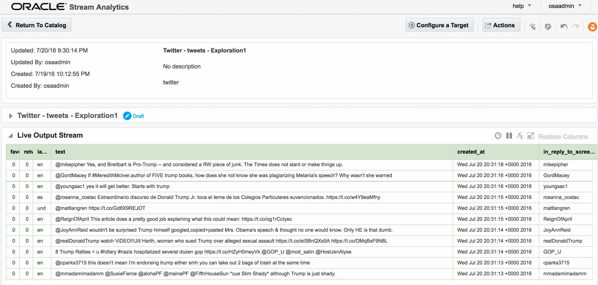Click the blue pencil Draft icon
This screenshot has height=285, width=598.
pos(127,116)
